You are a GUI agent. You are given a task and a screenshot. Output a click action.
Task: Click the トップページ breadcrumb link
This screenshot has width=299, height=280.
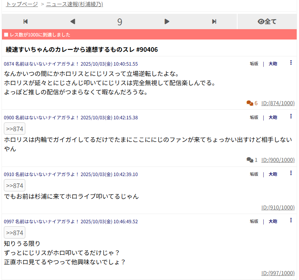coord(22,4)
